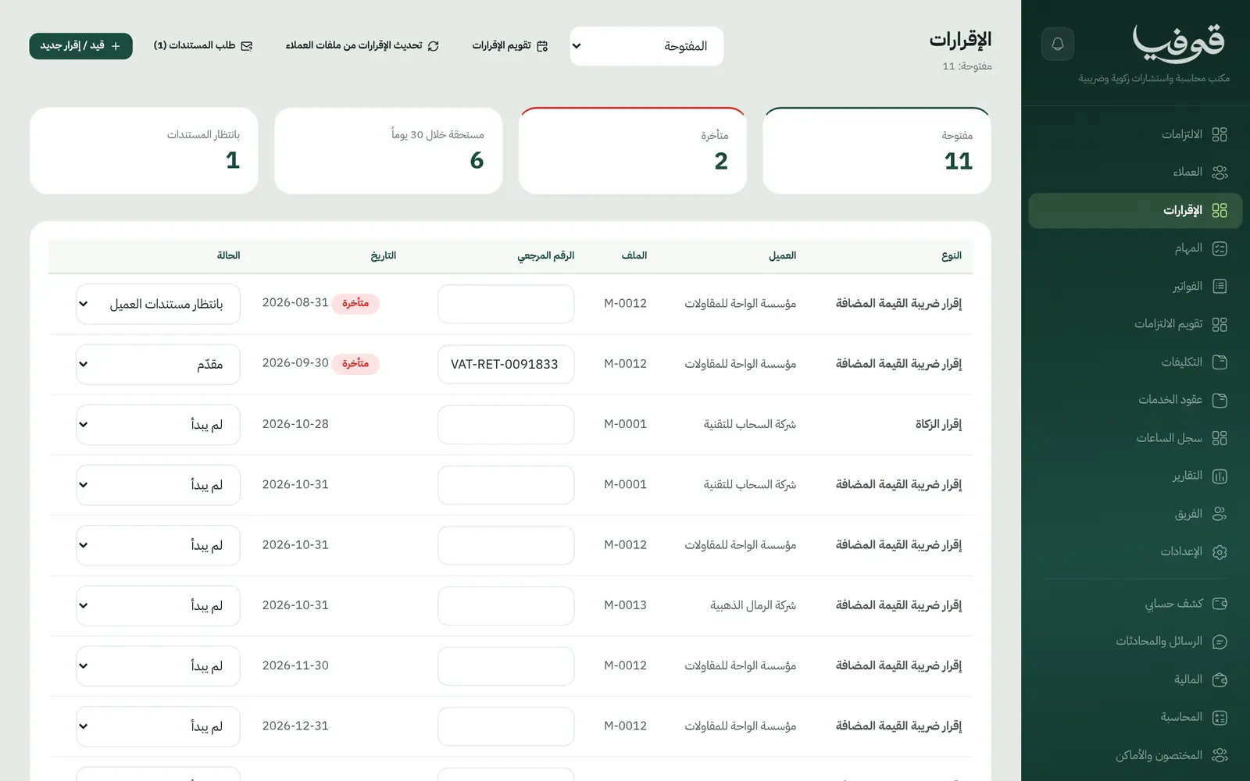Image resolution: width=1250 pixels, height=781 pixels.
Task: Click the الرسائل والمحادثات chat icon
Action: 1220,641
